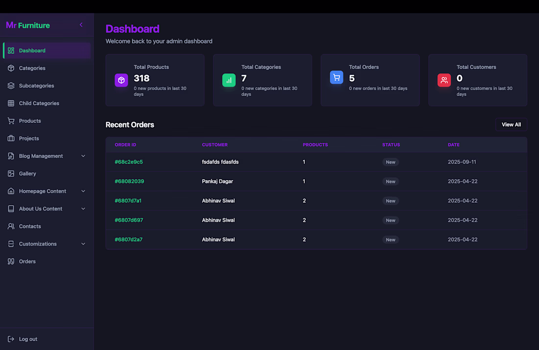Click the Categories box icon
The width and height of the screenshot is (539, 350).
pos(11,68)
